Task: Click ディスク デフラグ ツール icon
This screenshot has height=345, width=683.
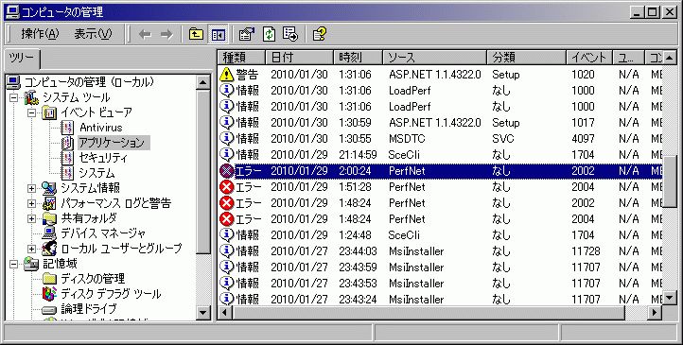Action: [49, 294]
